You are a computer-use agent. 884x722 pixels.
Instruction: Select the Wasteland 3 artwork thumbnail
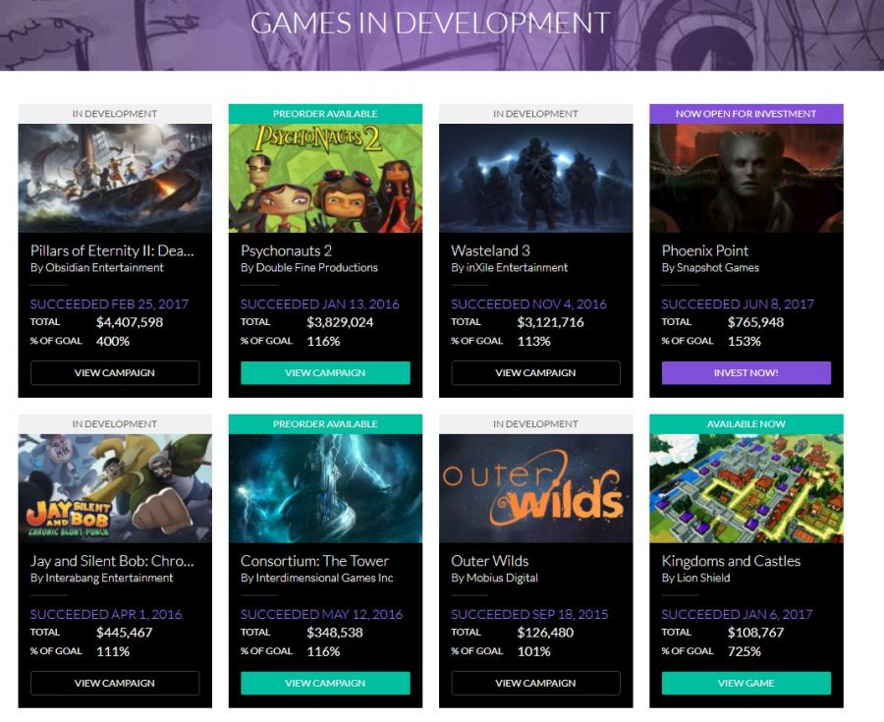(535, 178)
